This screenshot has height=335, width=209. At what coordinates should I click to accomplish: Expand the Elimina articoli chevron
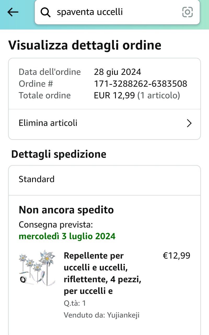pos(189,123)
